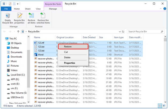Switch to large icons view in status bar

164,105
